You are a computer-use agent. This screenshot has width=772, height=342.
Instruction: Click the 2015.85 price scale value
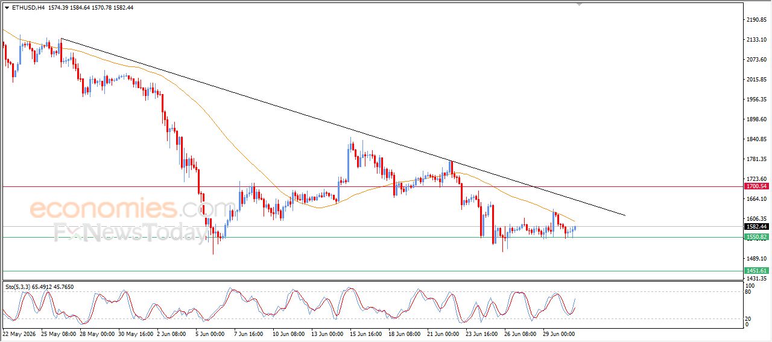tap(757, 80)
